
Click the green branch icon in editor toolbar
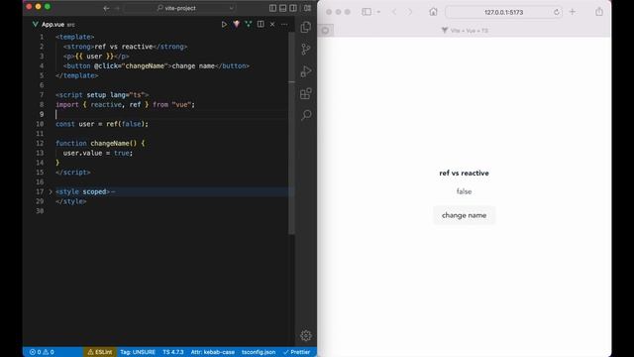(x=249, y=24)
